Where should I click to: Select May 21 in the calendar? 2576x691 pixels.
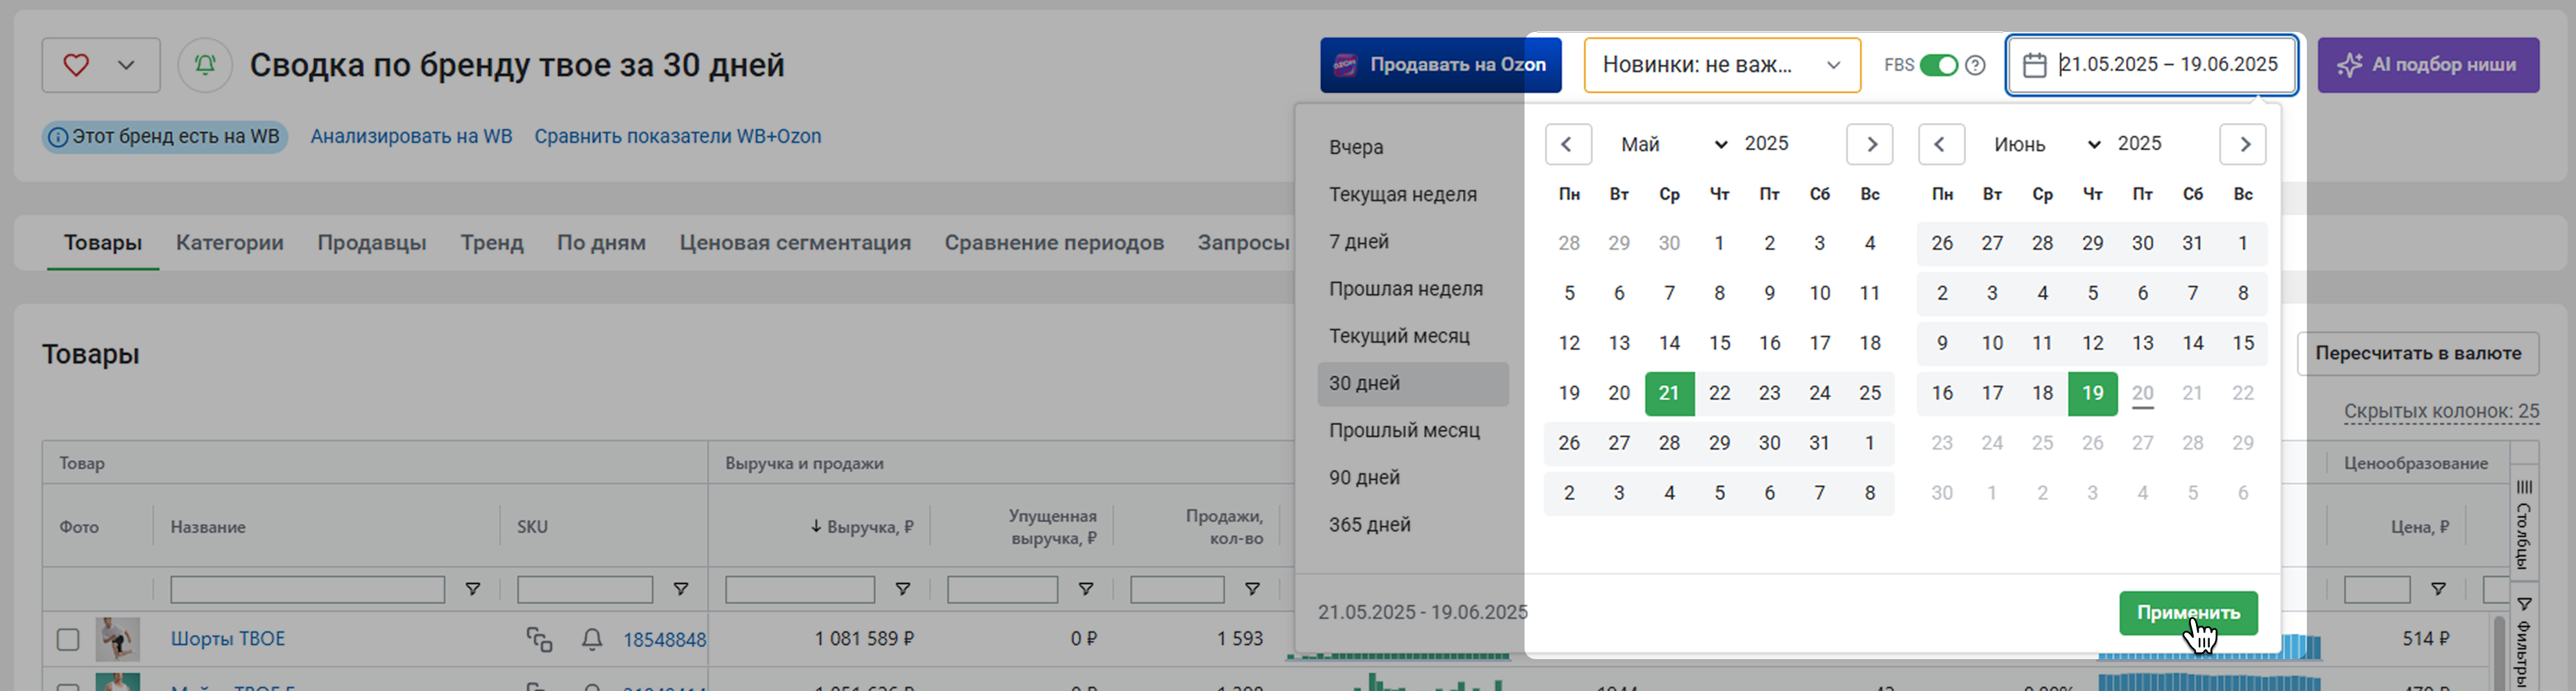pyautogui.click(x=1669, y=393)
